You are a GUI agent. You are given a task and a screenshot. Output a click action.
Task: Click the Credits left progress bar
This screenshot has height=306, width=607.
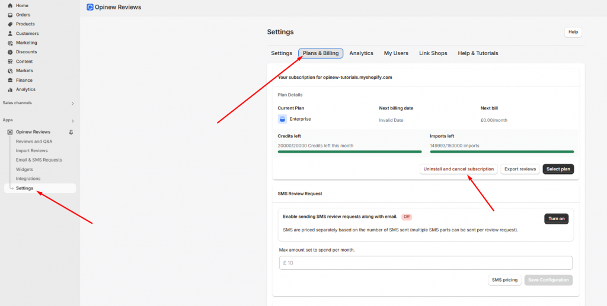pyautogui.click(x=349, y=152)
